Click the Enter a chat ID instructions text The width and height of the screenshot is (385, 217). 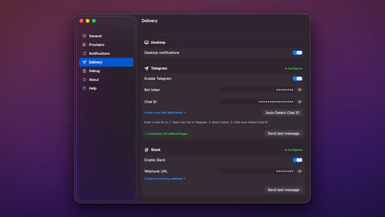(x=206, y=122)
